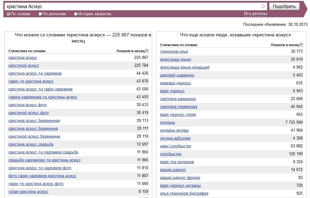310x198 pixels.
Task: Clear the search field with the X icon
Action: coord(263,6)
